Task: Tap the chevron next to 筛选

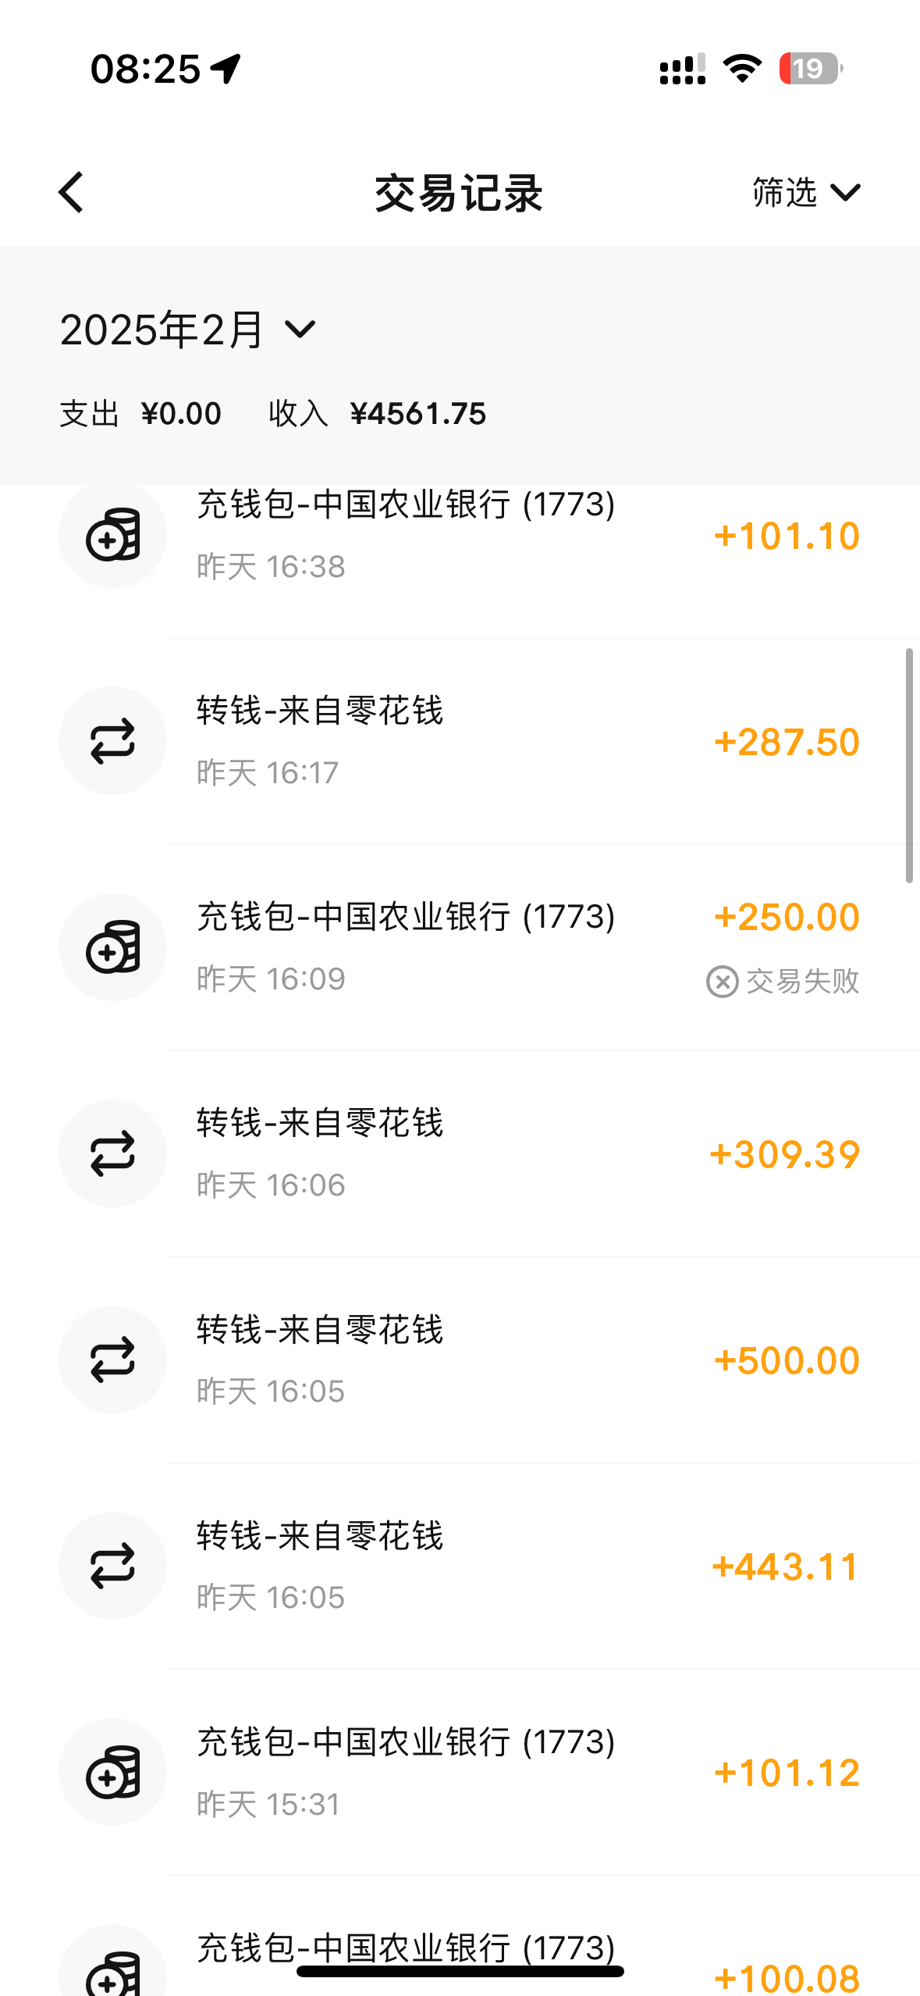Action: [x=845, y=192]
